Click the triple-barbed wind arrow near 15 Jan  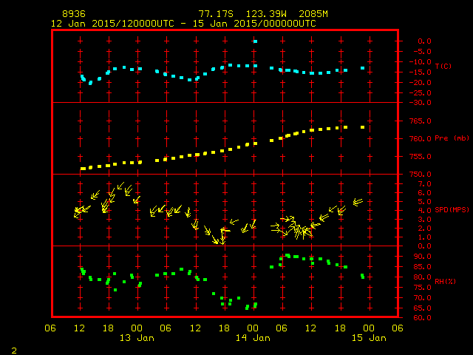point(358,202)
